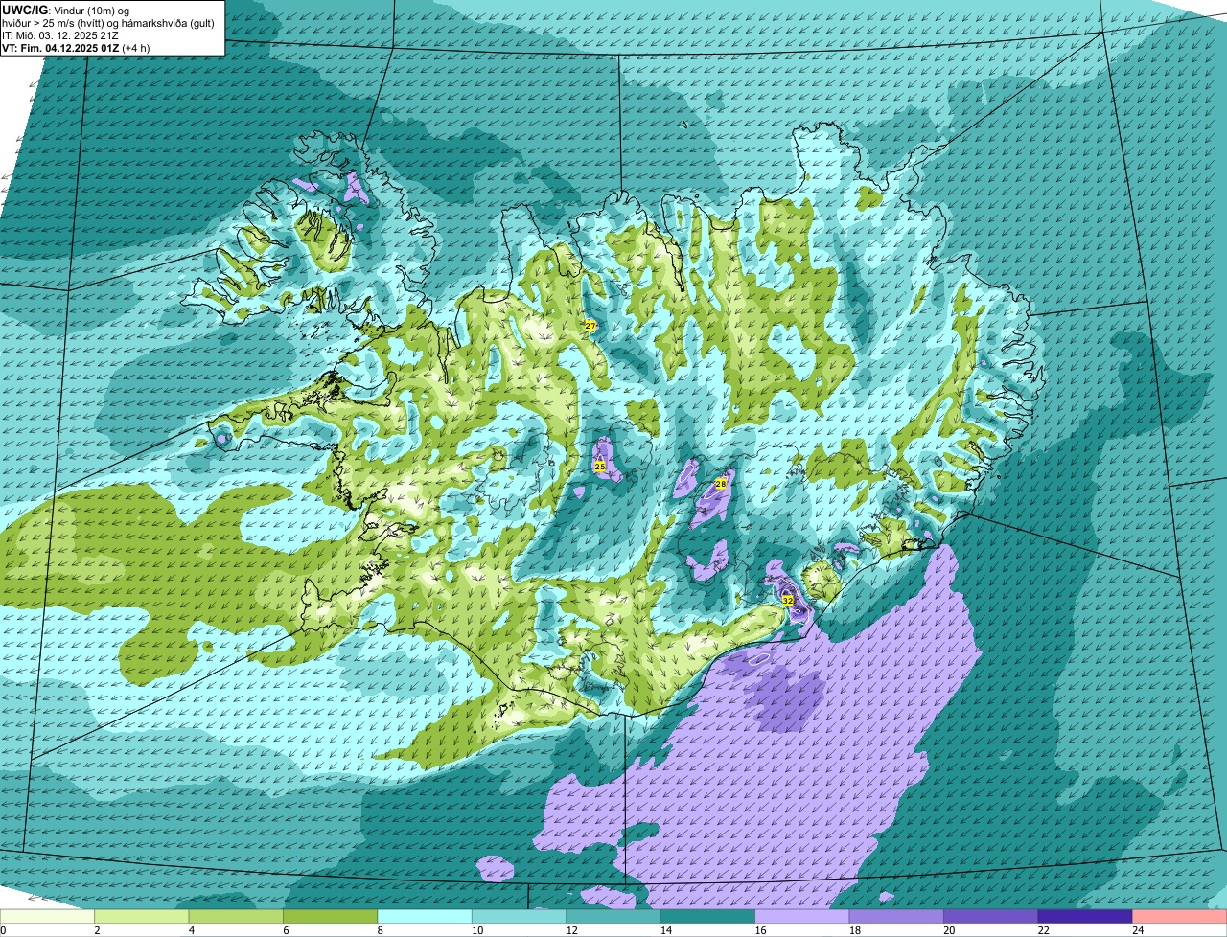Image resolution: width=1227 pixels, height=937 pixels.
Task: Click the colorbar tick label 6
Action: pyautogui.click(x=286, y=930)
